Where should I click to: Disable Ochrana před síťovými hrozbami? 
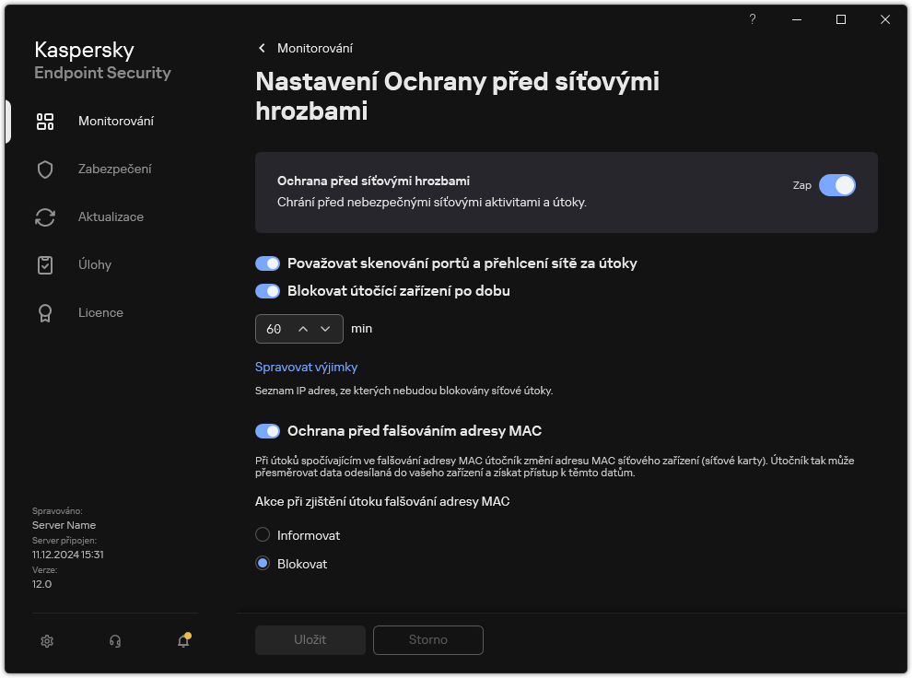(x=838, y=185)
